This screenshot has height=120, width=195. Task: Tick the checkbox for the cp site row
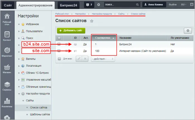[59, 44]
